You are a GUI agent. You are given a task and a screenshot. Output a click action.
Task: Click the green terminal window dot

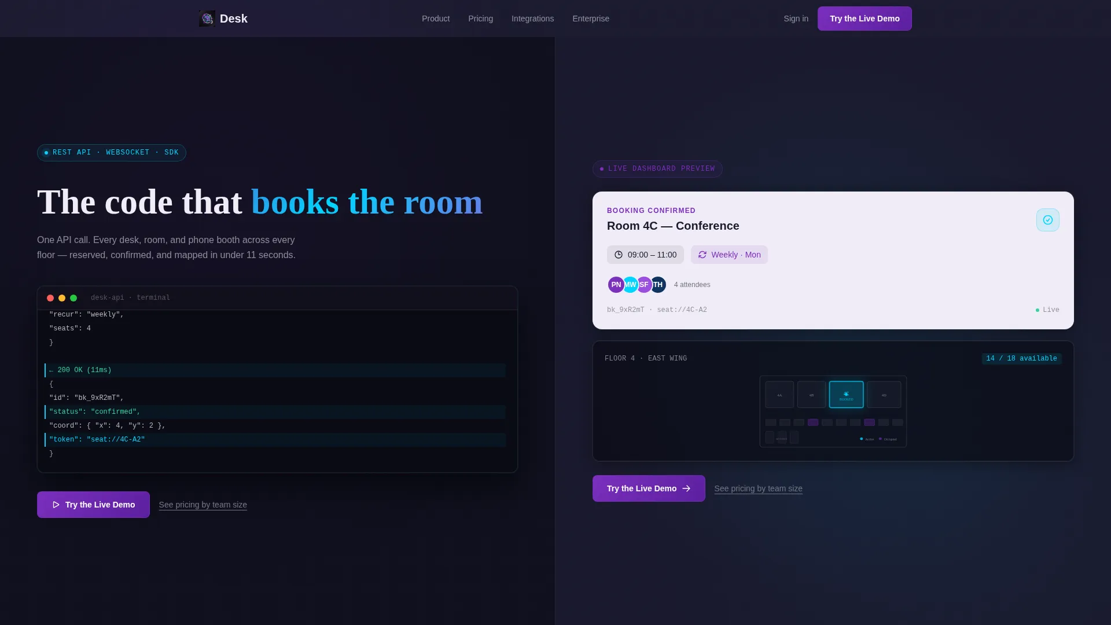[x=73, y=298]
